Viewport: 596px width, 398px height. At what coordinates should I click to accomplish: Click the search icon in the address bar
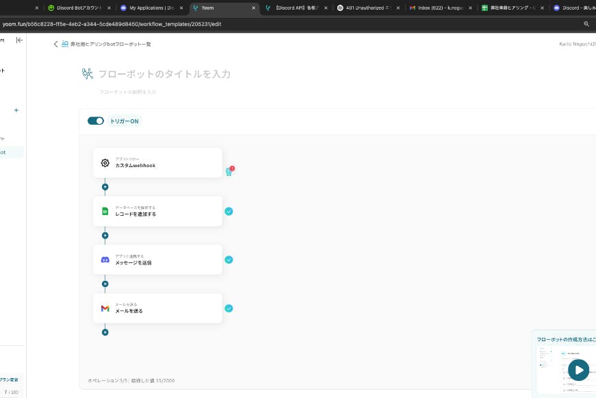[x=586, y=23]
